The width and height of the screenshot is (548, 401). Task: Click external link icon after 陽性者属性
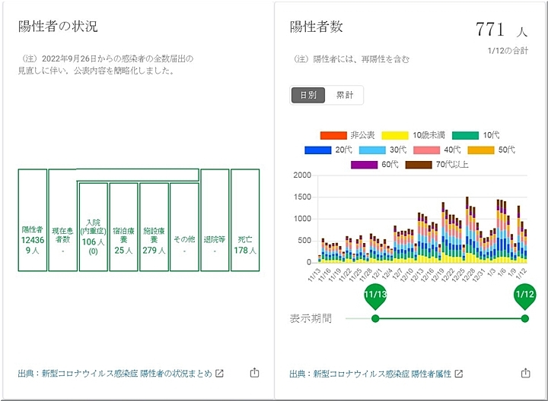tap(458, 374)
